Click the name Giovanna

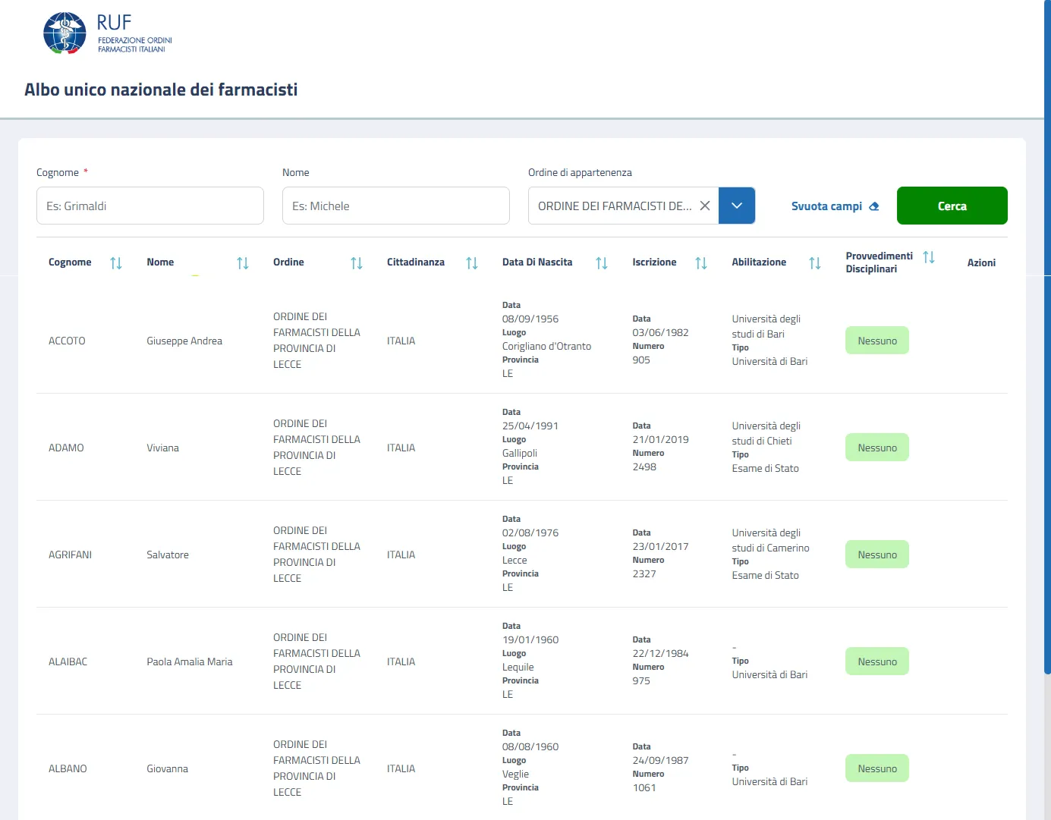coord(168,768)
